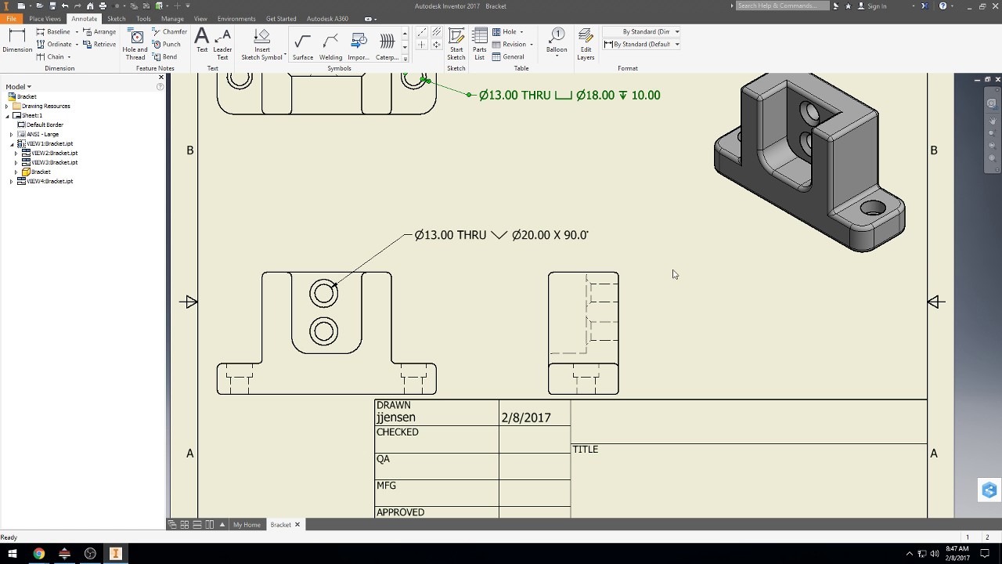The width and height of the screenshot is (1002, 564).
Task: Open Edit Layers
Action: click(x=586, y=45)
